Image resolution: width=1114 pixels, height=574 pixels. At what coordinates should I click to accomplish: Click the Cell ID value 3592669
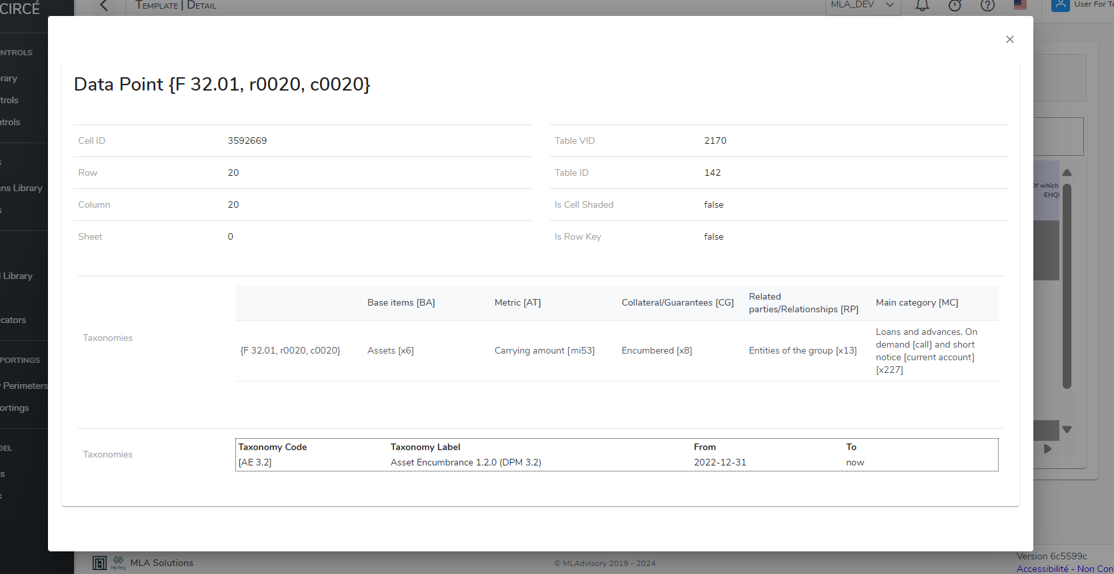coord(247,141)
